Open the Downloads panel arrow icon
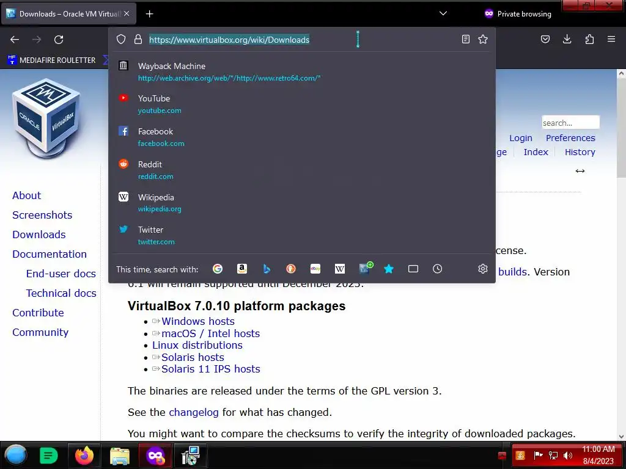 [567, 39]
